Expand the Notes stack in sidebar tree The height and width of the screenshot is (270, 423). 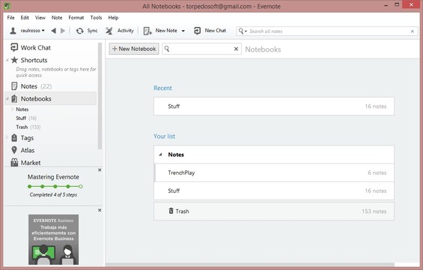pyautogui.click(x=13, y=109)
